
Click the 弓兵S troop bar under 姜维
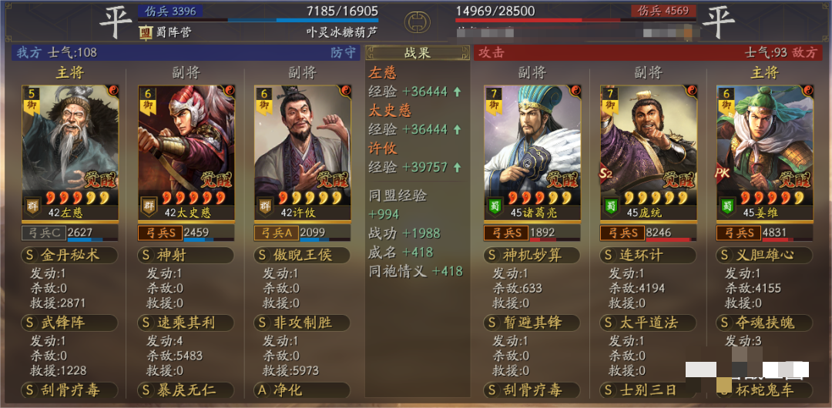(764, 233)
